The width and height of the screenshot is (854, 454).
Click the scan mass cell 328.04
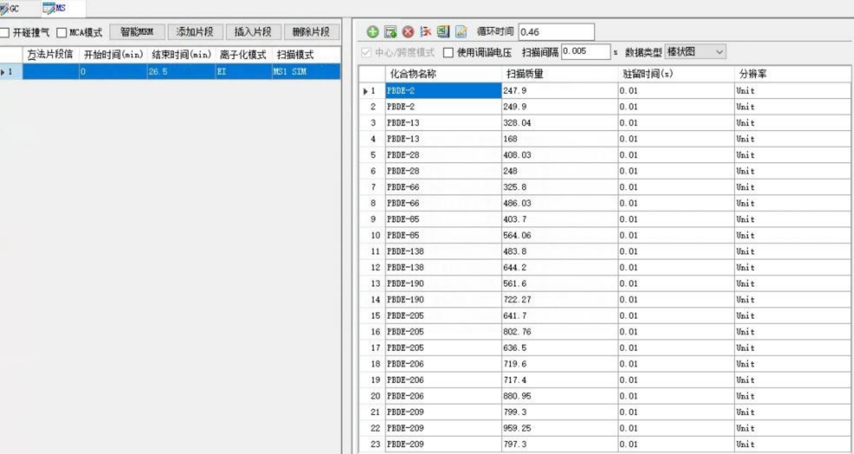[x=559, y=123]
